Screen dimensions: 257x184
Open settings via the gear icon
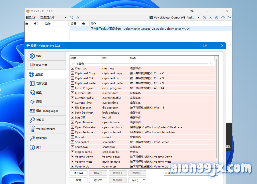pyautogui.click(x=217, y=18)
